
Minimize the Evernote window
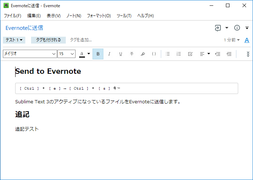(211, 6)
